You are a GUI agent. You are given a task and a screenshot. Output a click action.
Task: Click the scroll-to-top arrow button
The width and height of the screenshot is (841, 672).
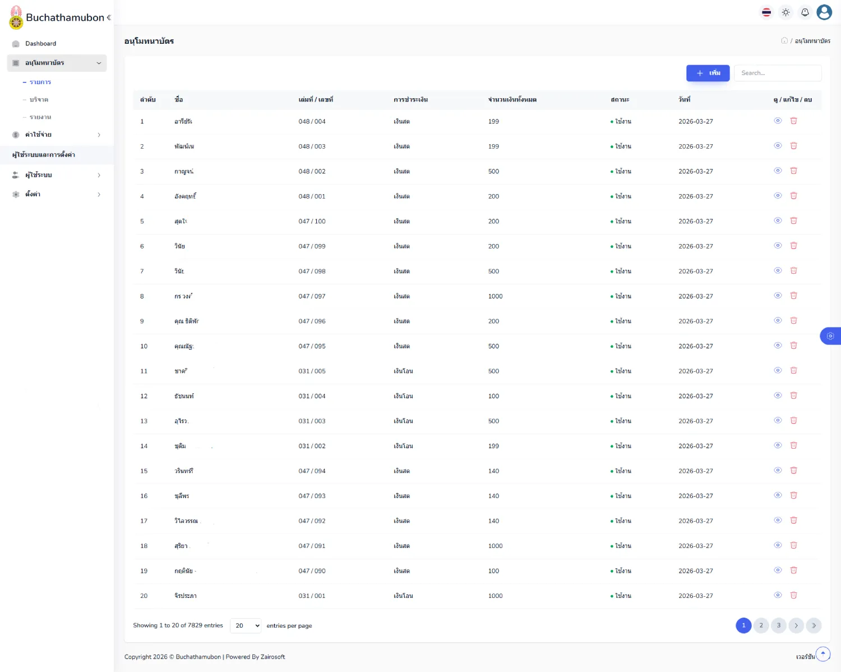823,654
